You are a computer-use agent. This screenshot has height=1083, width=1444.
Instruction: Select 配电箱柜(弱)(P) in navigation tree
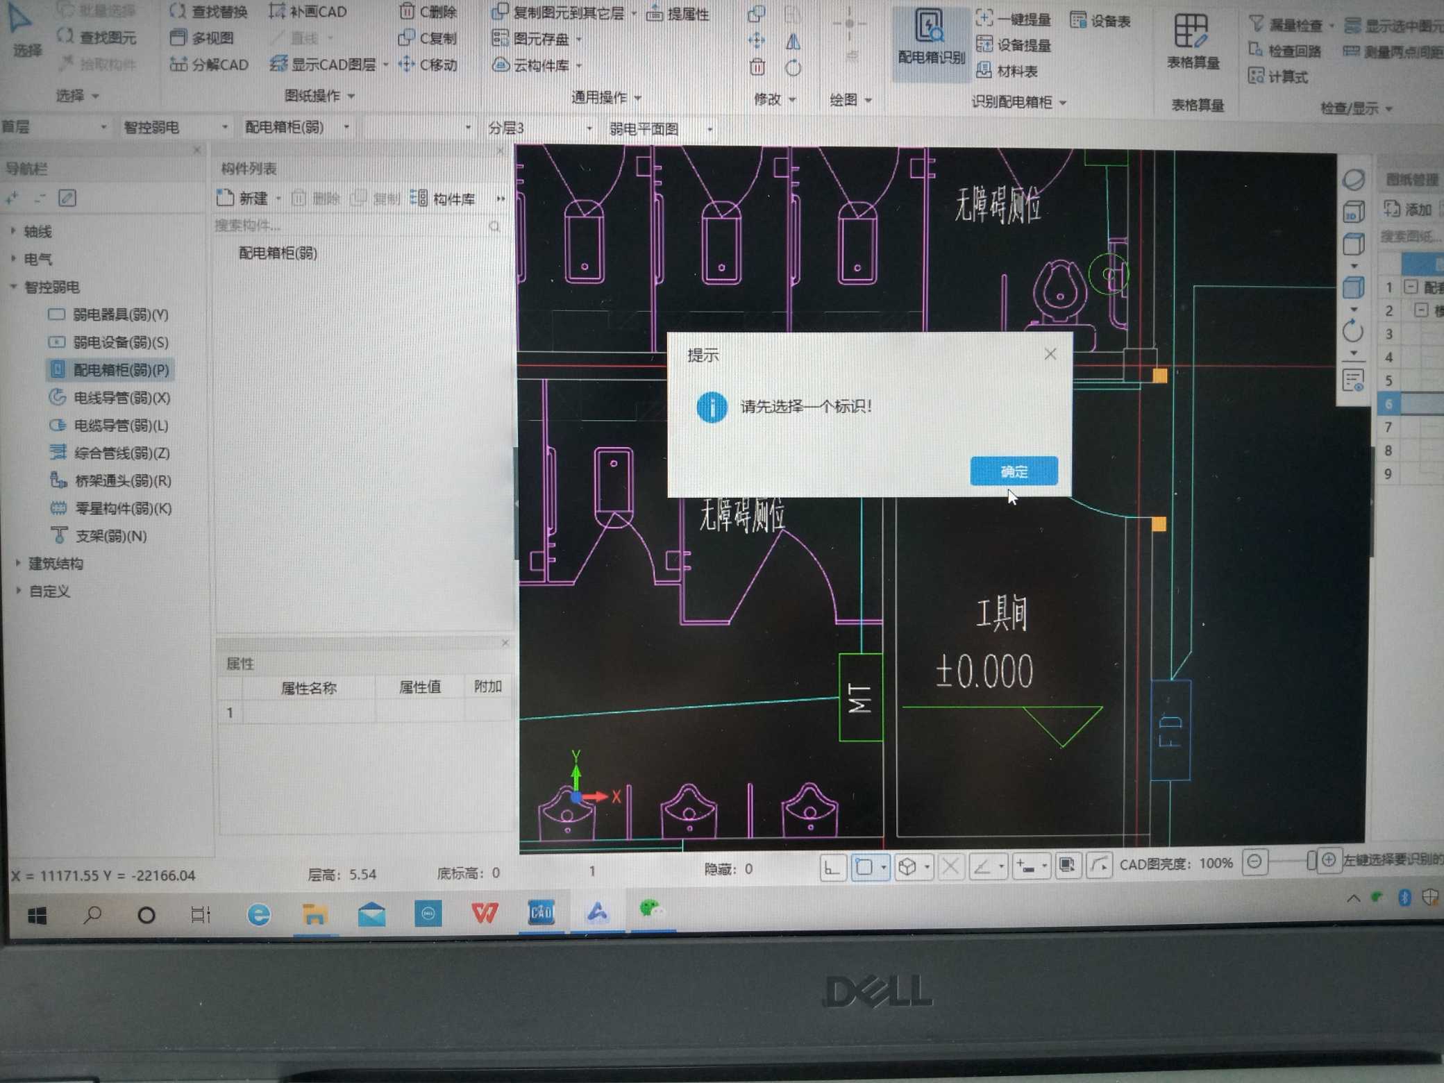[x=110, y=370]
